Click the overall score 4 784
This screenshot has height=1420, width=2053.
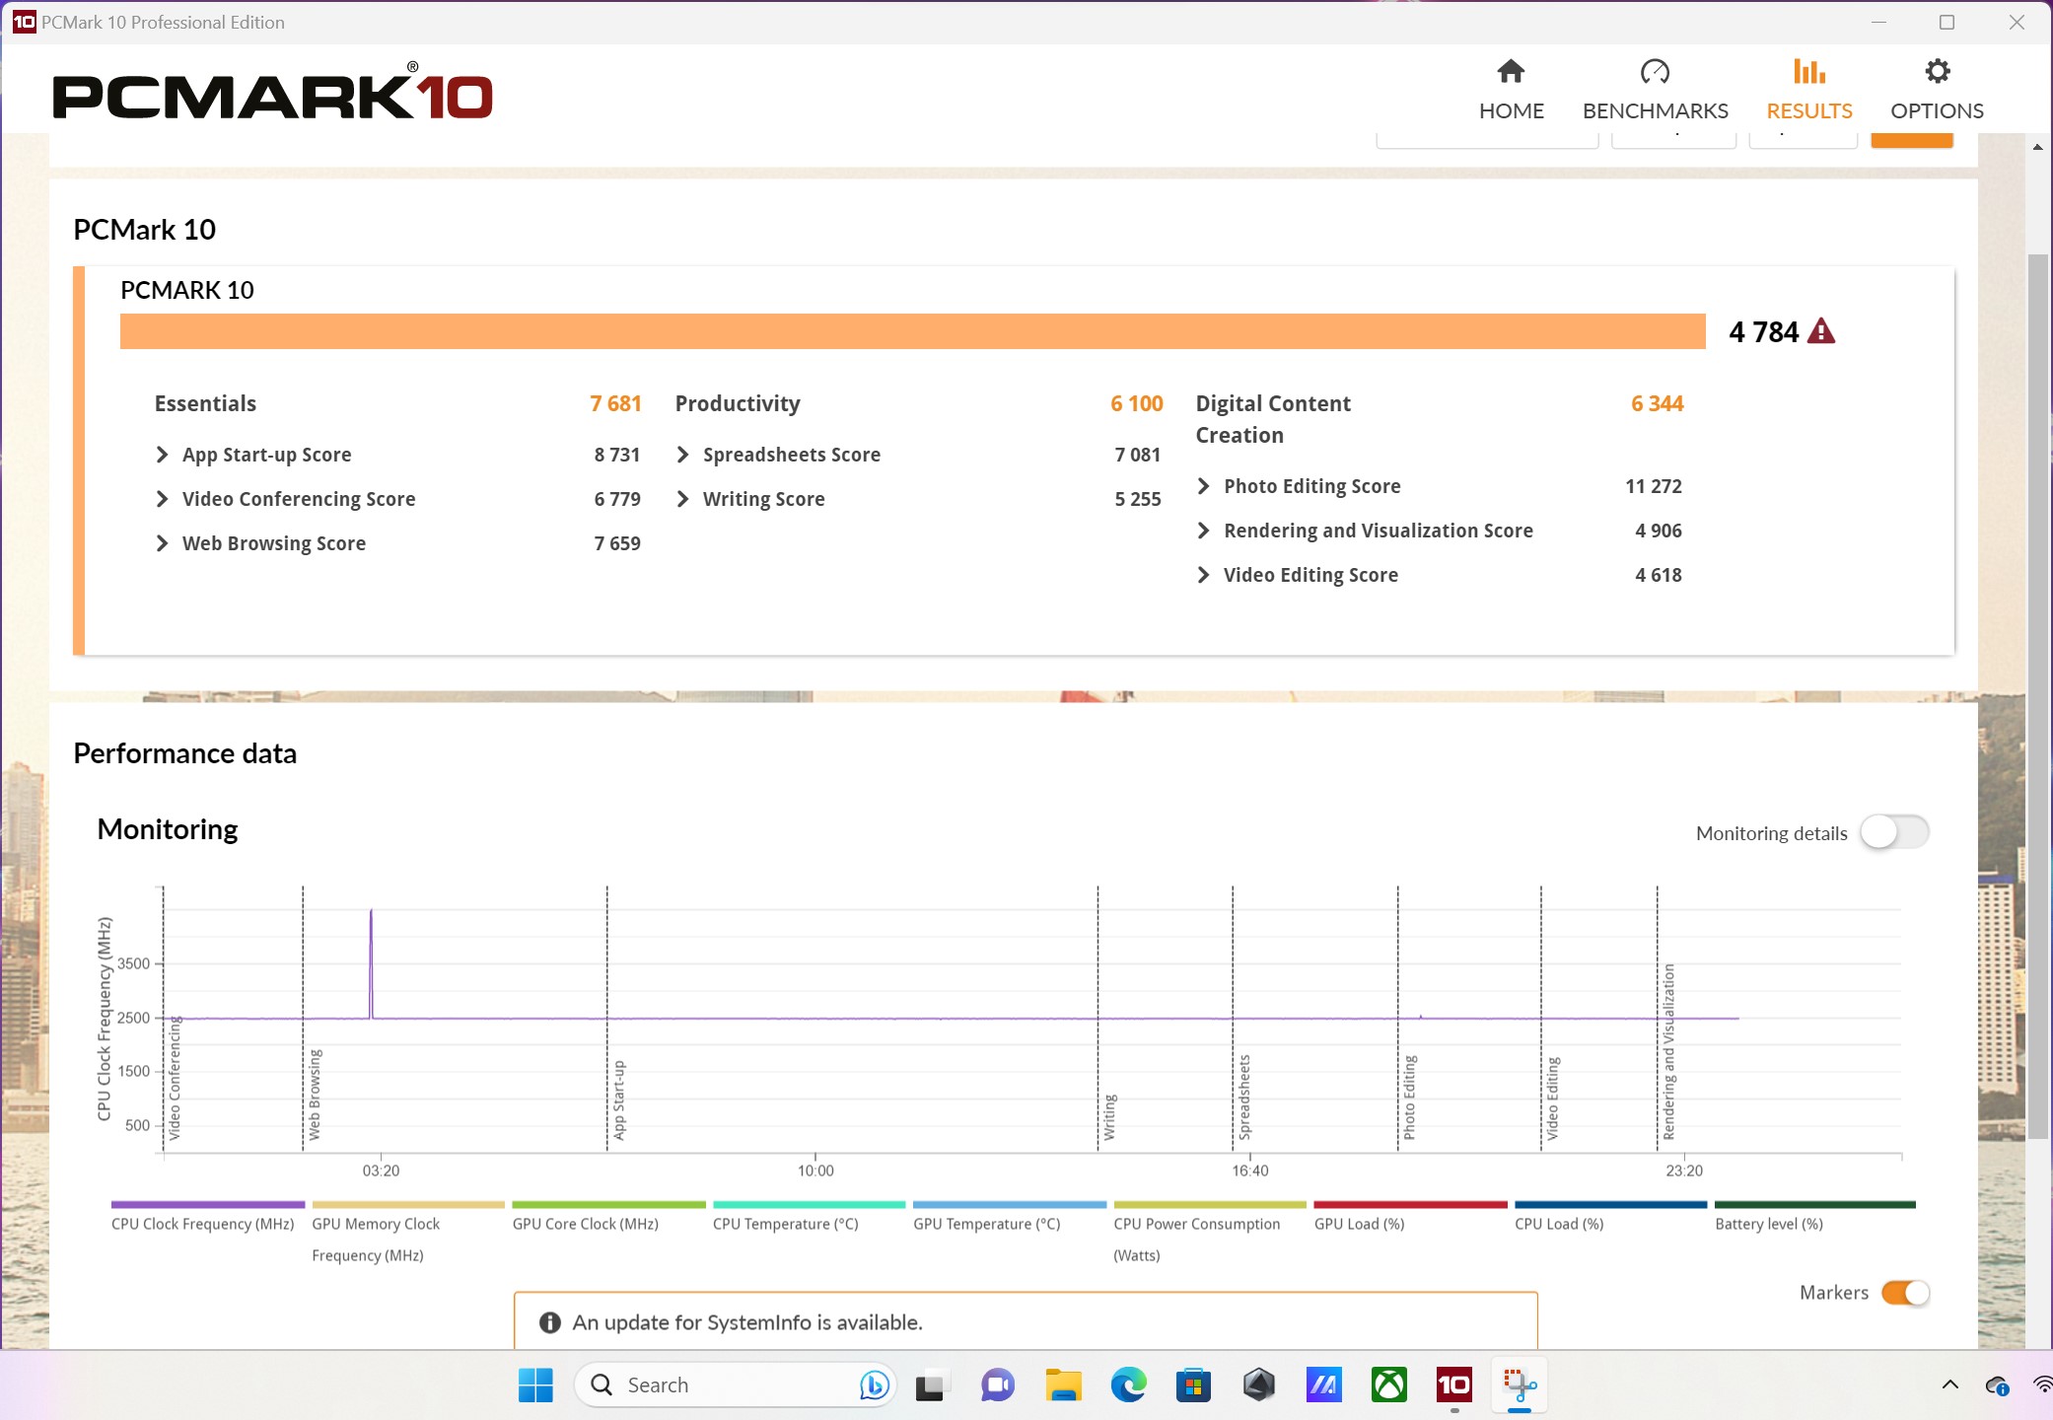click(1763, 332)
